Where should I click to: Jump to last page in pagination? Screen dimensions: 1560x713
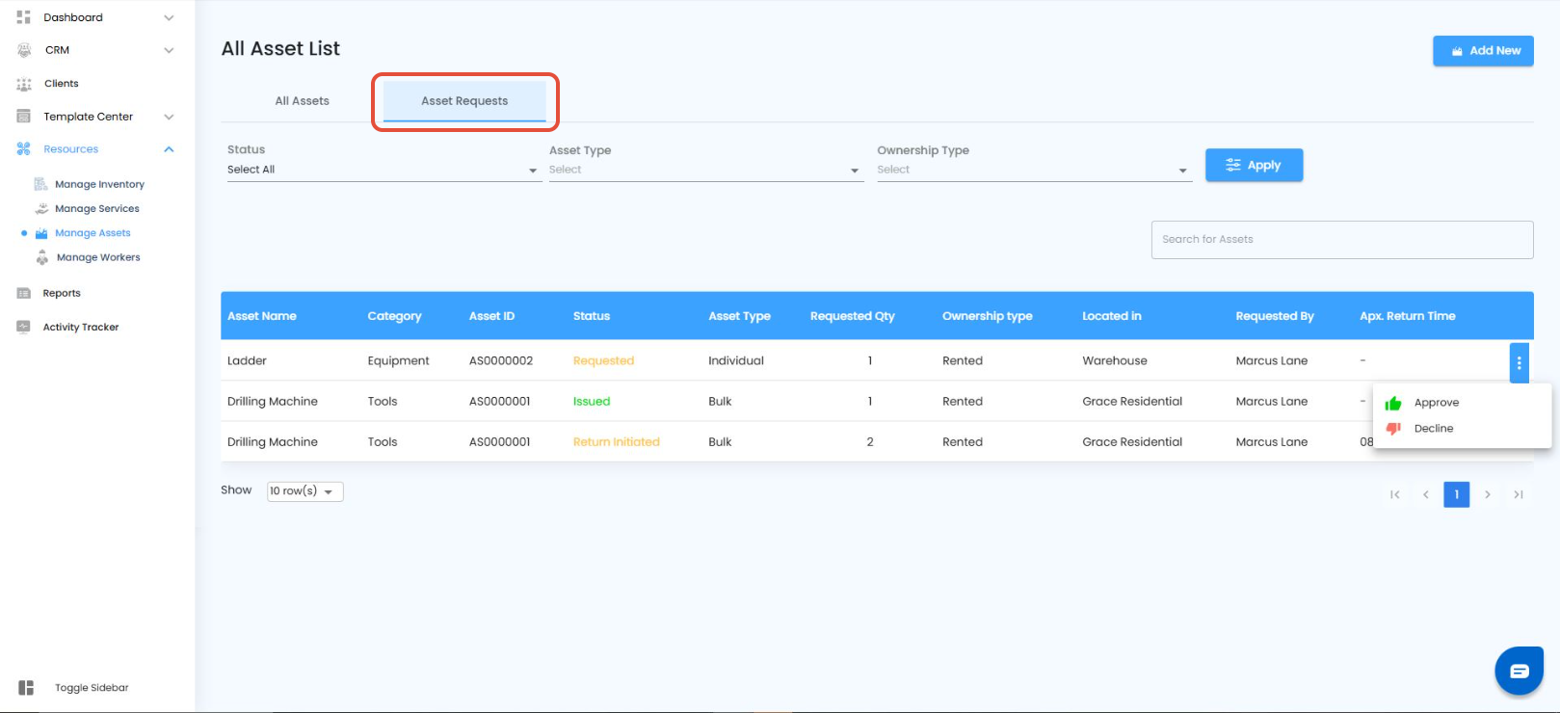[x=1518, y=494]
